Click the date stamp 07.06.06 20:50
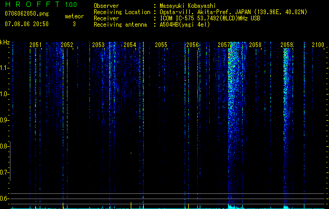 27,24
